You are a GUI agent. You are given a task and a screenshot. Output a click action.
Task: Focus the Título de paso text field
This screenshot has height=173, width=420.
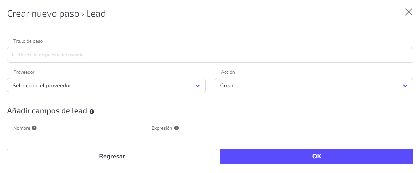tap(210, 55)
